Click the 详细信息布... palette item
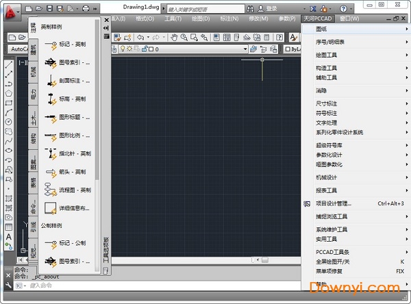 point(67,208)
